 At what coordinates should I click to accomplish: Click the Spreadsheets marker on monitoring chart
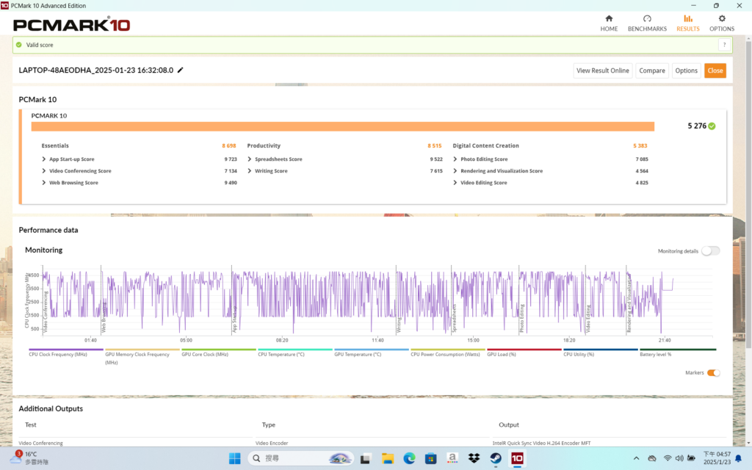coord(454,318)
